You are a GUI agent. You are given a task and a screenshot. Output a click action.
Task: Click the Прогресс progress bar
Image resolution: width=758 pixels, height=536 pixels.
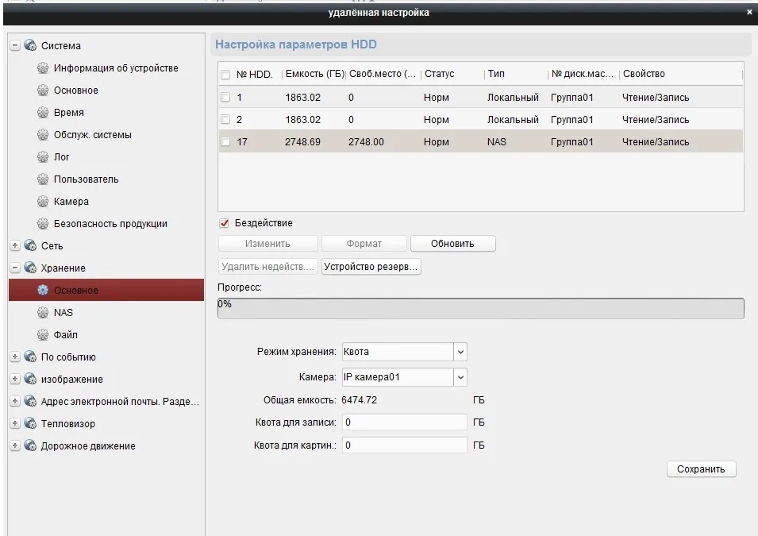(480, 309)
